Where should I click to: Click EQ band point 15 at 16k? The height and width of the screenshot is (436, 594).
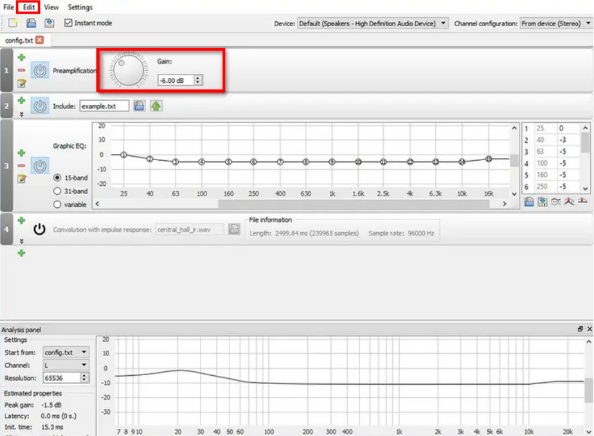pyautogui.click(x=488, y=159)
